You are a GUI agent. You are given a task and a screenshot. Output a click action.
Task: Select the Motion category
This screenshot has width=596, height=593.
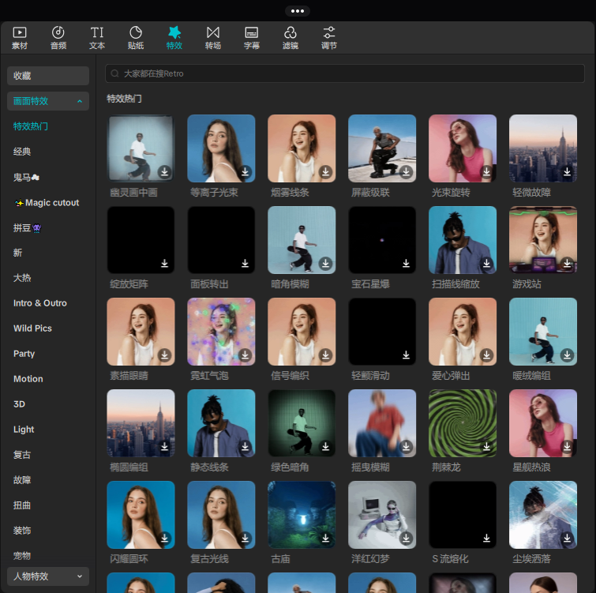click(28, 379)
